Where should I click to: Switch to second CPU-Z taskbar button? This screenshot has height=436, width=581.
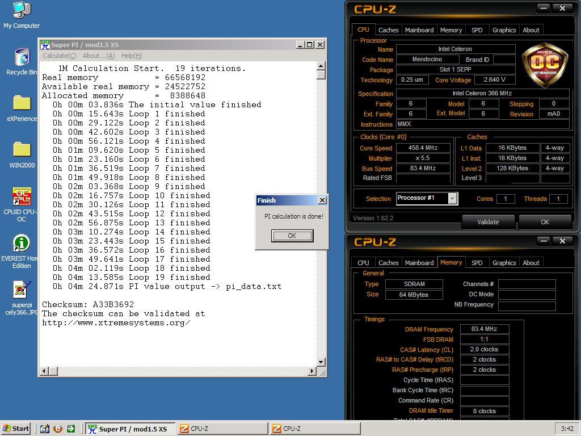(315, 429)
